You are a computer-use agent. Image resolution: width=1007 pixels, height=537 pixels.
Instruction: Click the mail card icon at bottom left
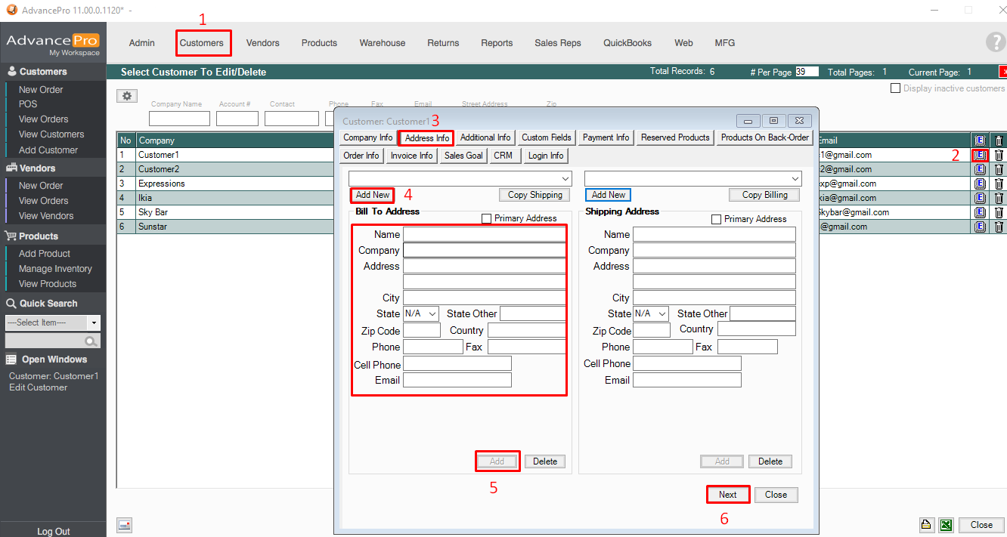[125, 525]
